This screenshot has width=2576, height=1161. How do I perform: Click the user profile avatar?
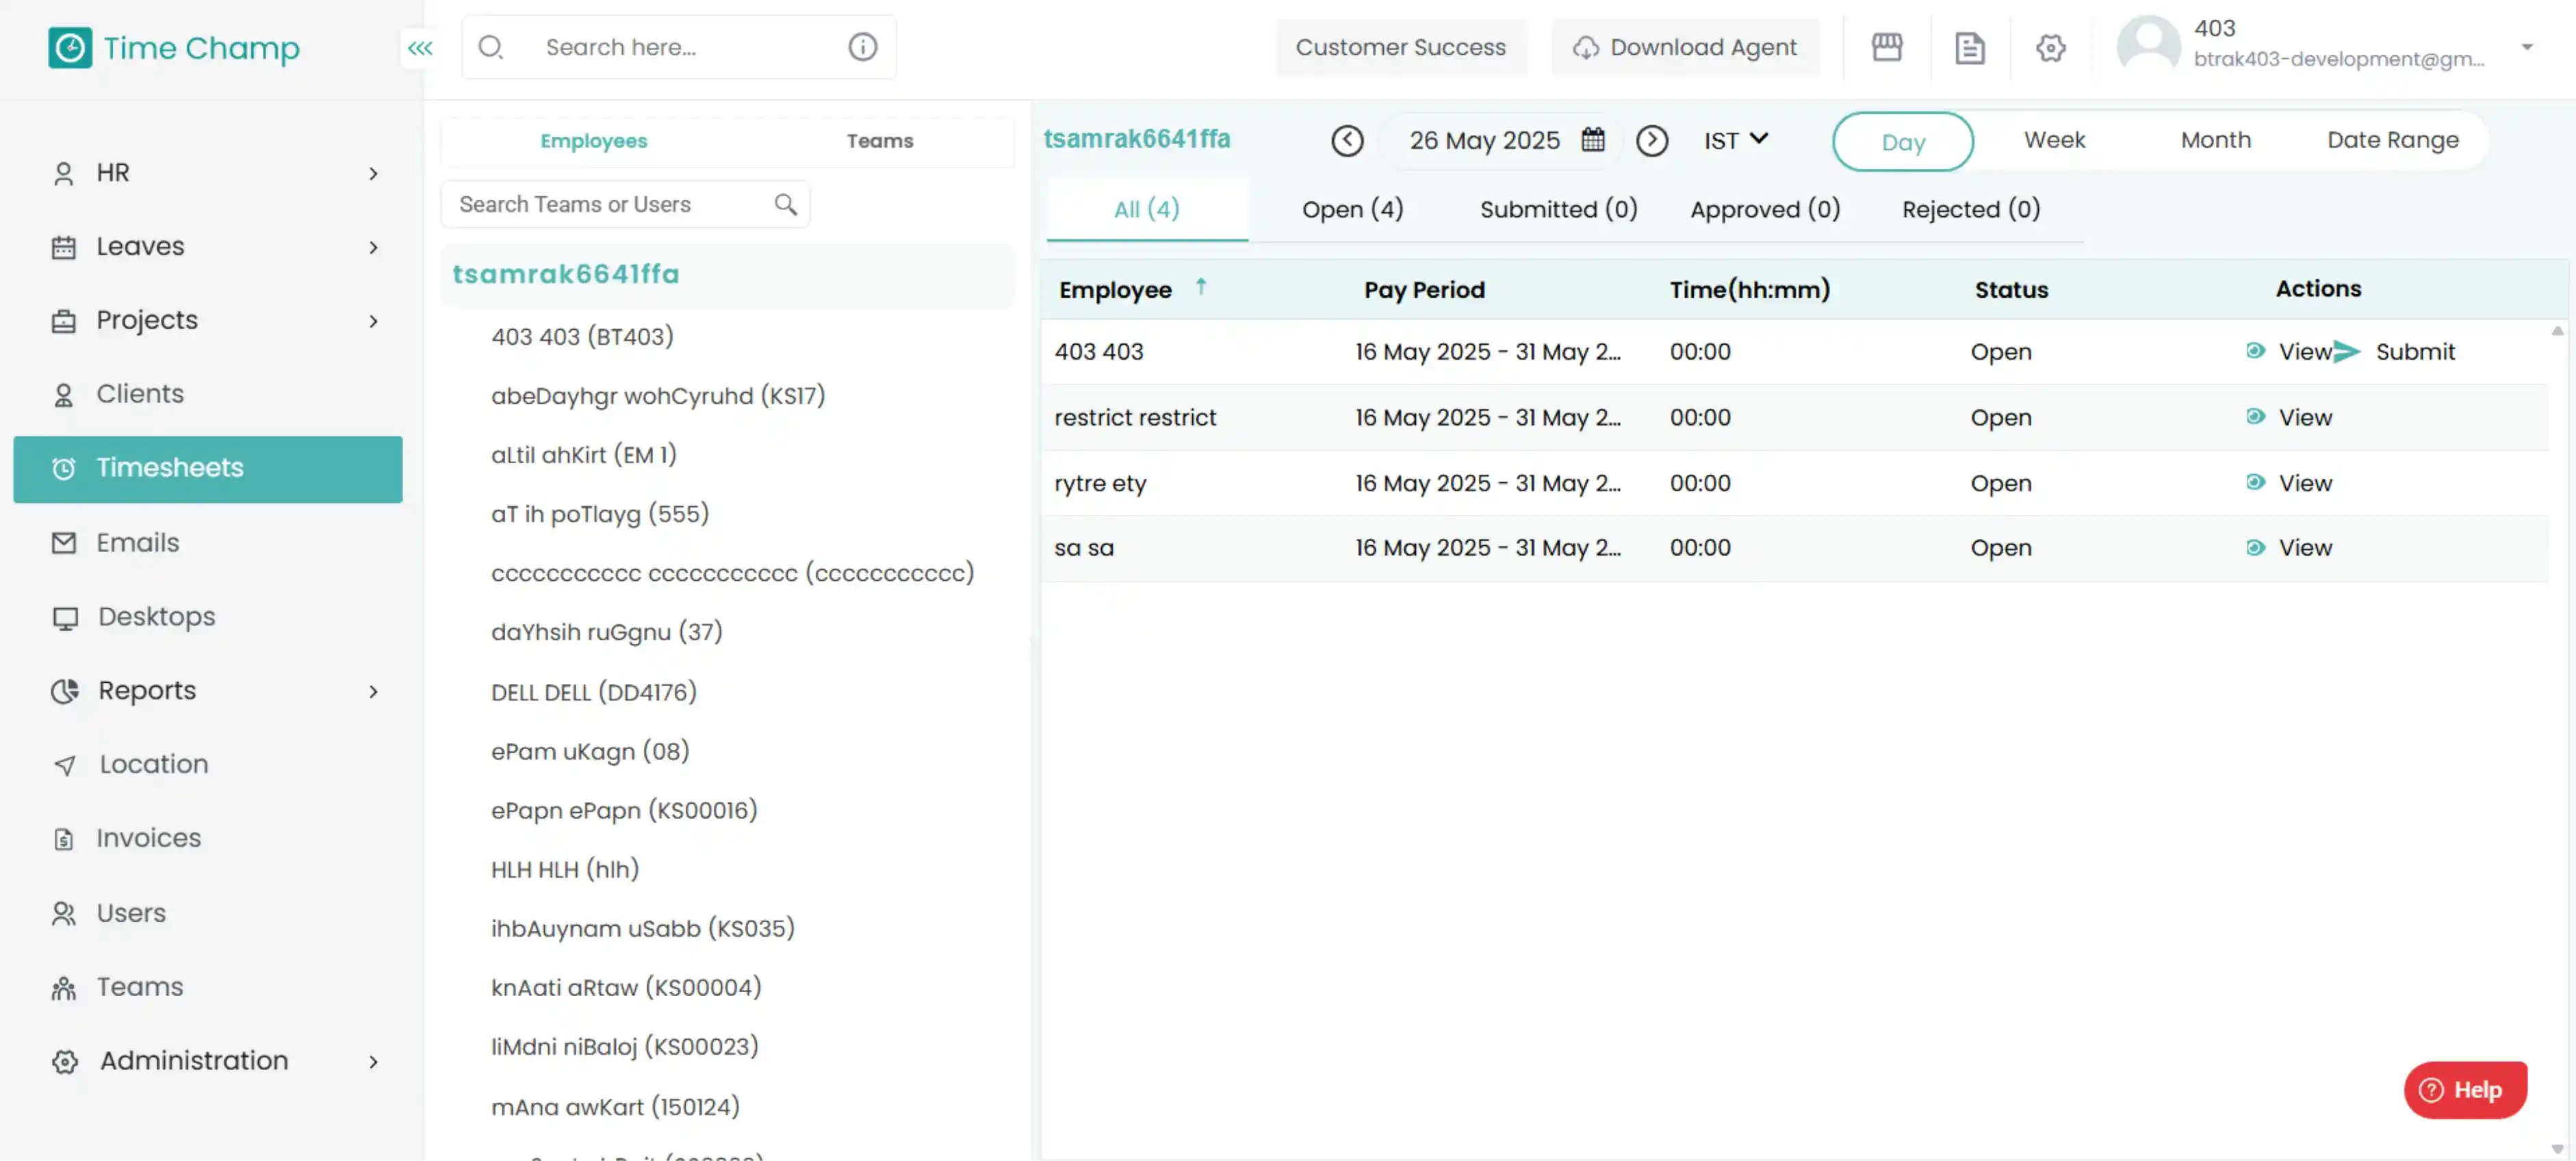[x=2148, y=44]
